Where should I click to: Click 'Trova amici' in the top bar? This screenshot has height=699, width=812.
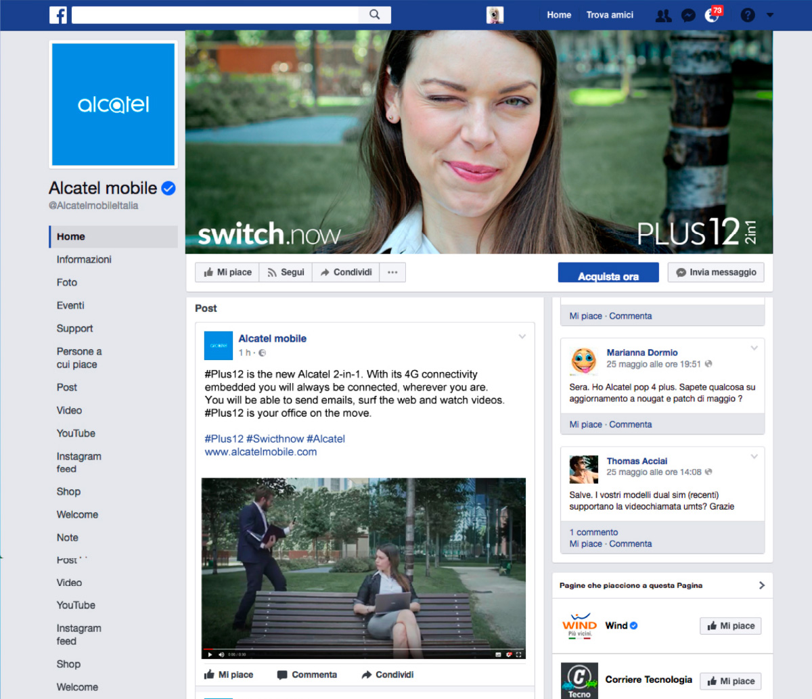coord(610,15)
